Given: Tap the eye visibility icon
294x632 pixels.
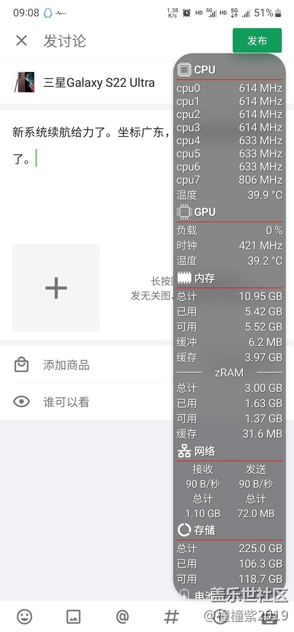Looking at the screenshot, I should (x=22, y=402).
